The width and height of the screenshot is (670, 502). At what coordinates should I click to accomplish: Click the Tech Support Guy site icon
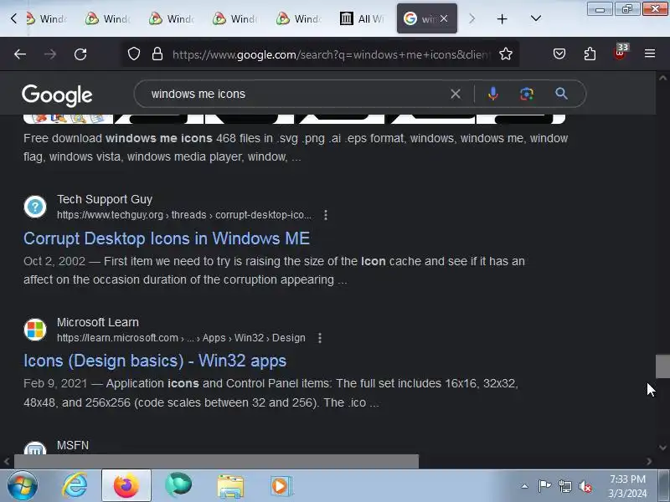point(35,207)
